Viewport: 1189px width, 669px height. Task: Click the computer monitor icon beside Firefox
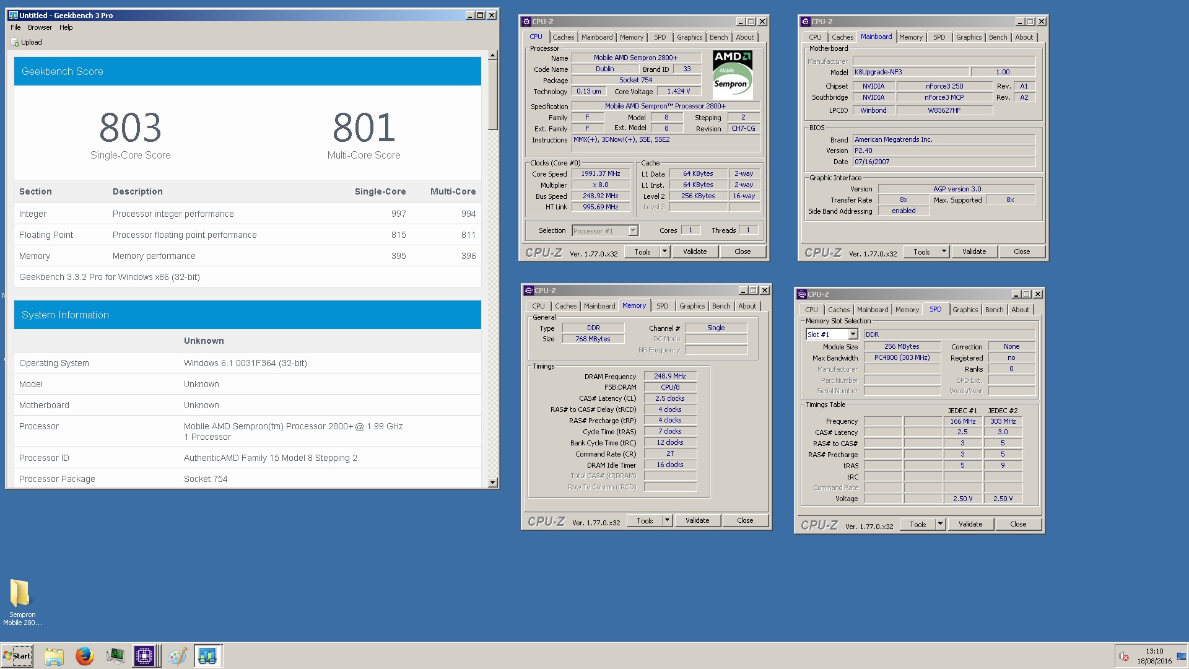[115, 656]
